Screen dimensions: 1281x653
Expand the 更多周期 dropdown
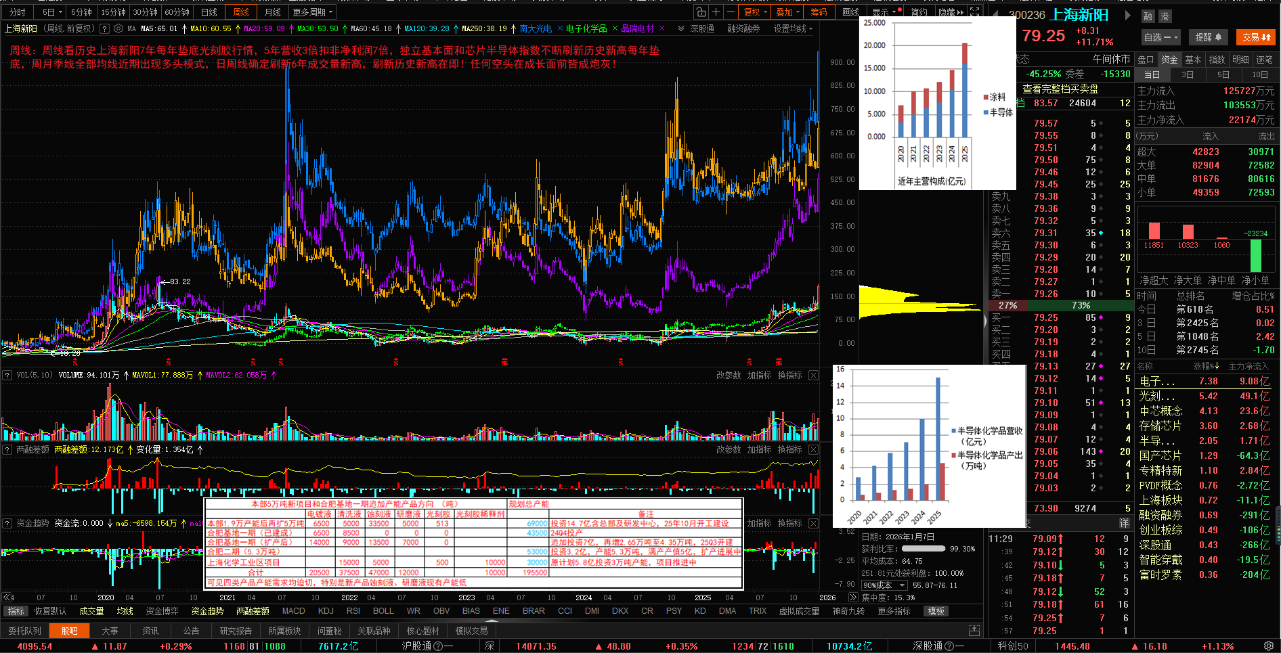coord(312,12)
